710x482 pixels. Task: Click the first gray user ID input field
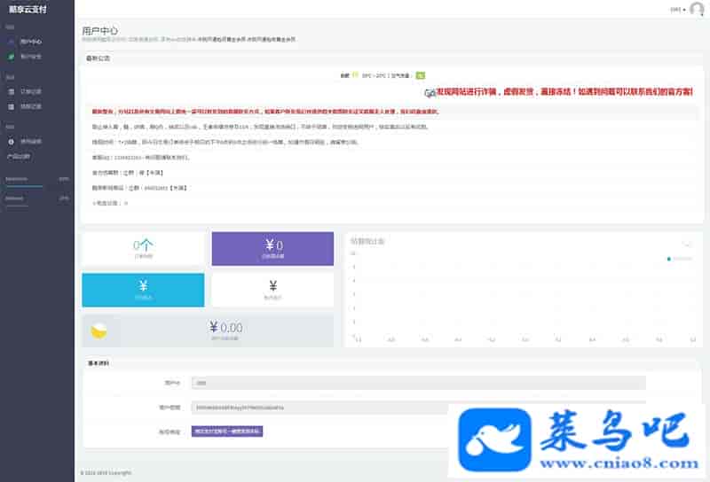pos(418,383)
